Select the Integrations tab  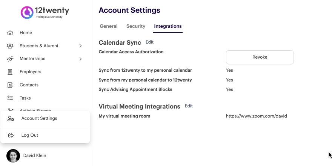coord(168,26)
